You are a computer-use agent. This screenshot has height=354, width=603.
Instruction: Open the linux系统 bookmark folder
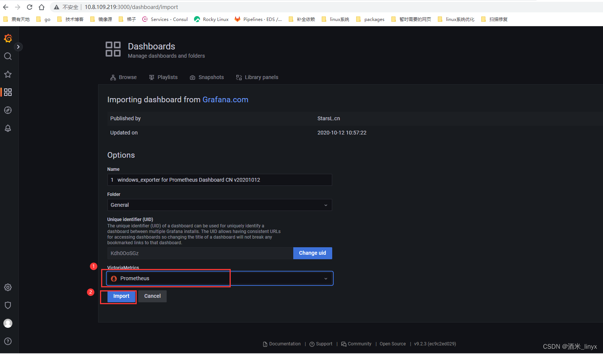tap(336, 19)
